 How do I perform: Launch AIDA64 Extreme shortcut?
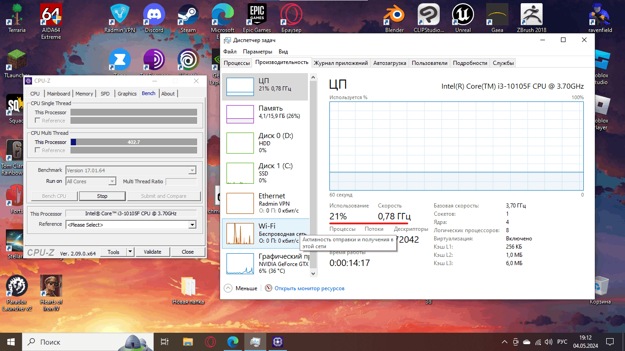point(51,21)
